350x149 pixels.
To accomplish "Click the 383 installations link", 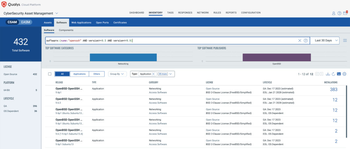I will 334,90.
